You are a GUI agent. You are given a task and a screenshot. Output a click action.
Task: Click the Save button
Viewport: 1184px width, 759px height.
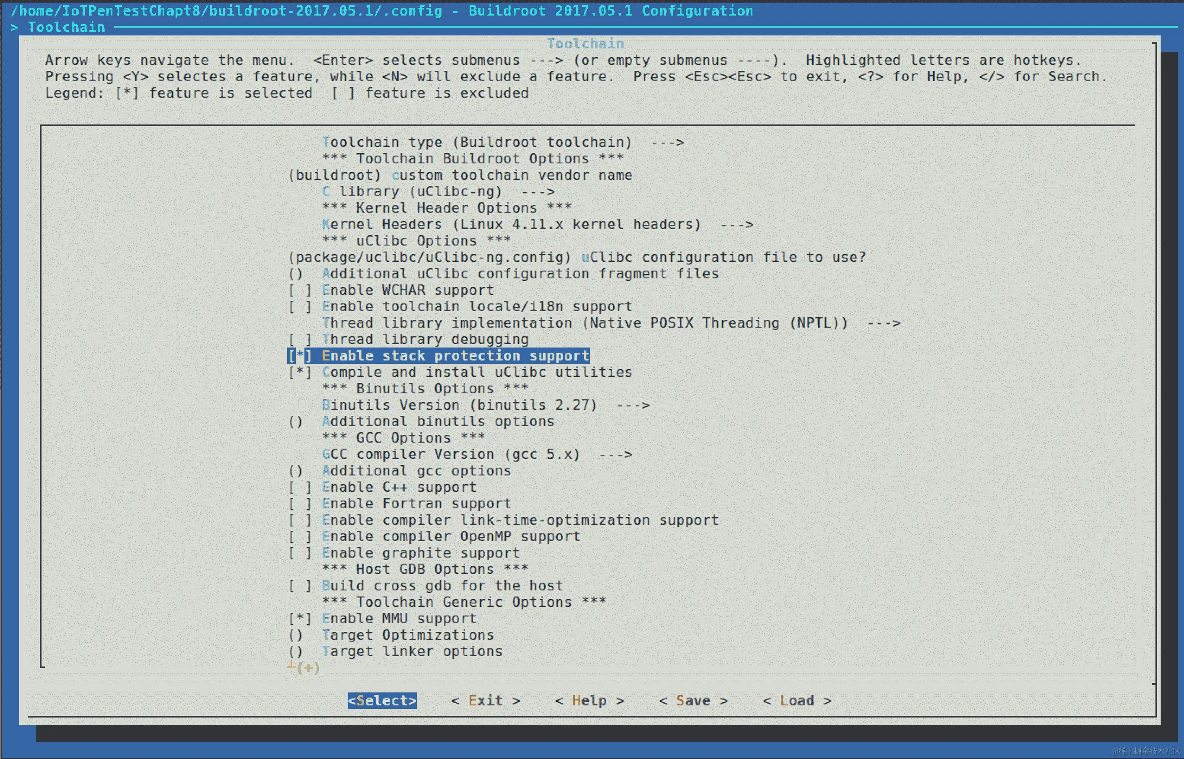(693, 701)
